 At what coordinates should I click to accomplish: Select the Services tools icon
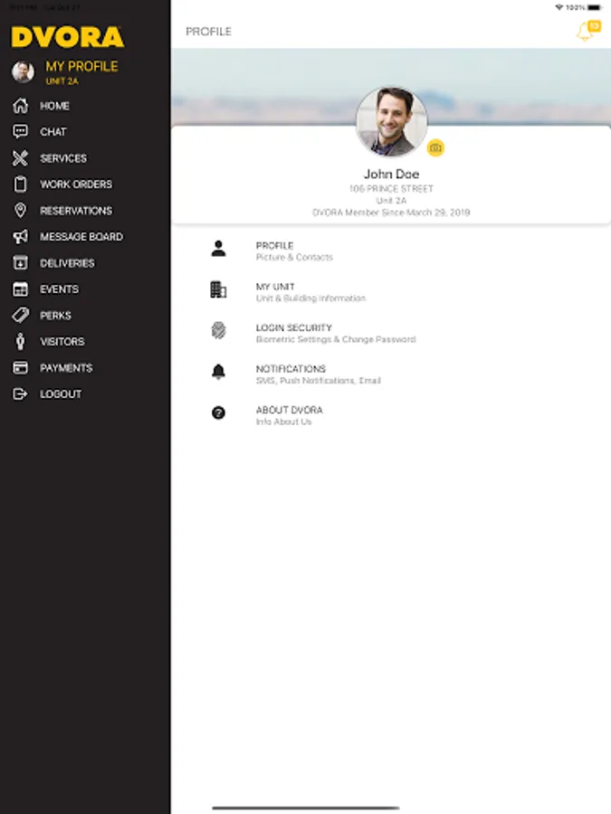tap(20, 157)
